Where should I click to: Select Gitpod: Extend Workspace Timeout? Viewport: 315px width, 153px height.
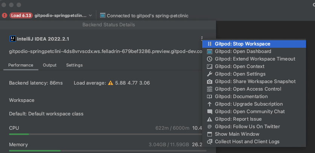pyautogui.click(x=254, y=59)
